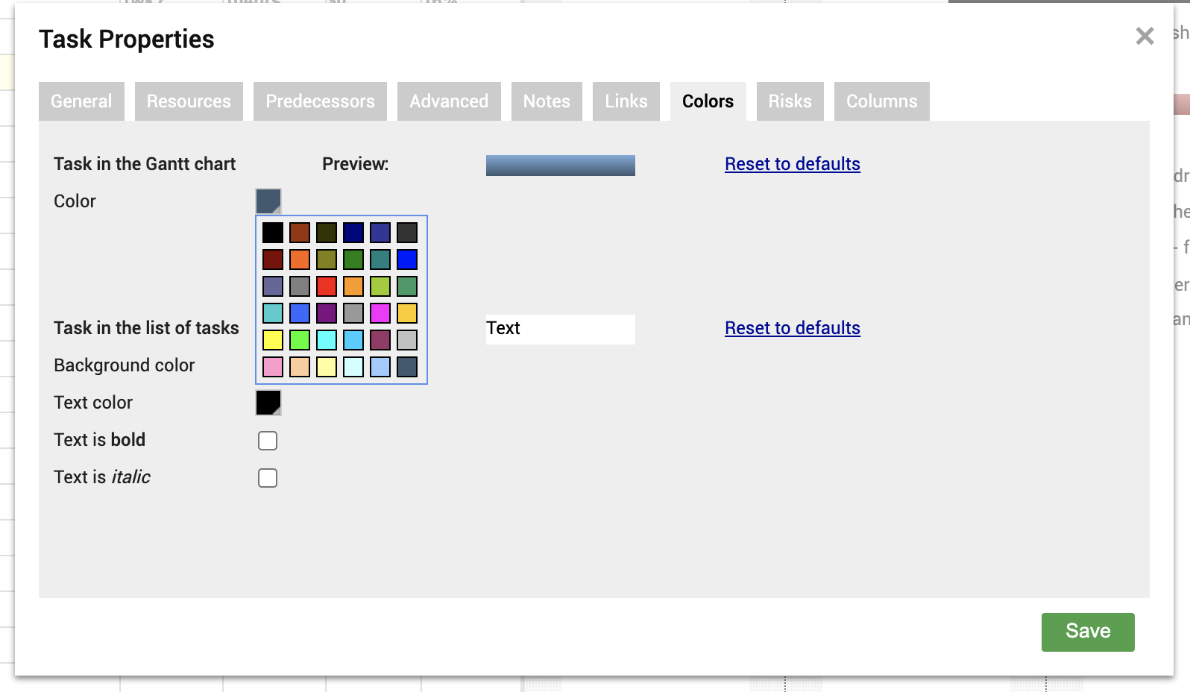Open the Text color picker swatch
Screen dimensions: 1190x692
tap(268, 403)
